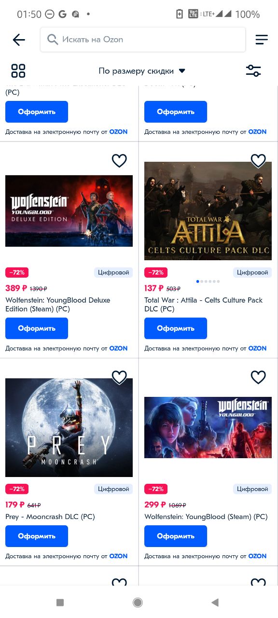The image size is (278, 618).
Task: Click 'Оформить' for Prey Mooncrash DLC
Action: pyautogui.click(x=37, y=536)
